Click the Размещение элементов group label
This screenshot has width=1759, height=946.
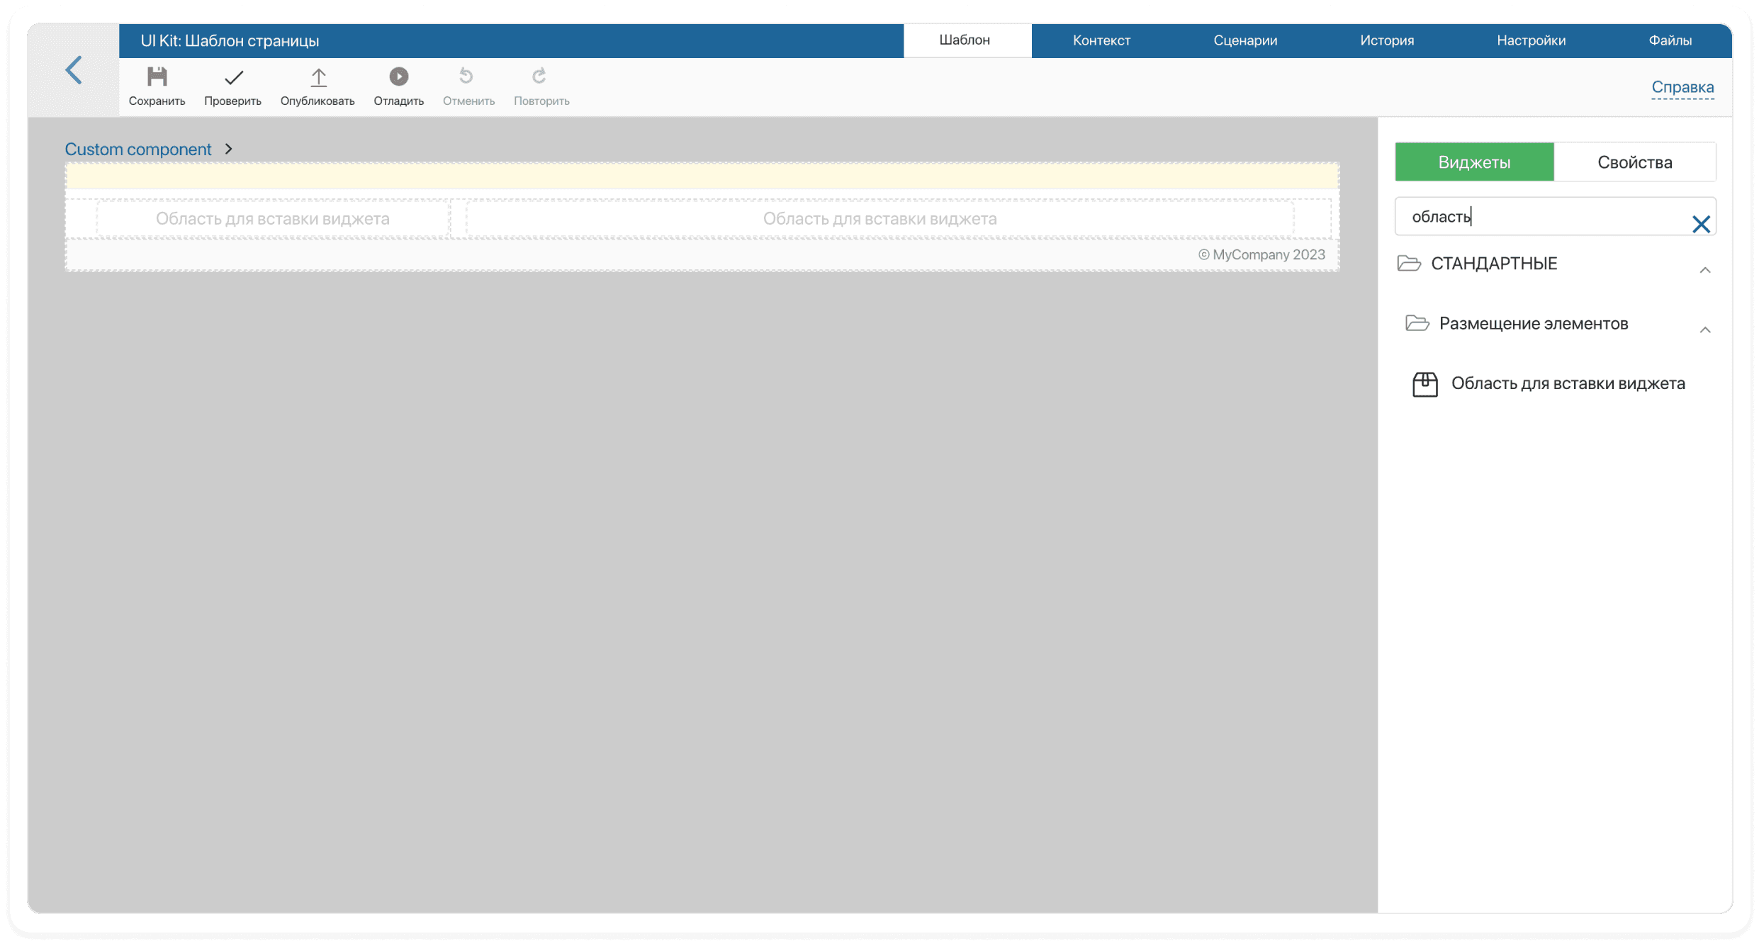1534,324
